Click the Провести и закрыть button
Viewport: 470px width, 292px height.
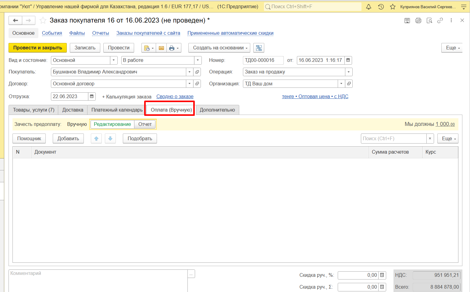click(37, 48)
